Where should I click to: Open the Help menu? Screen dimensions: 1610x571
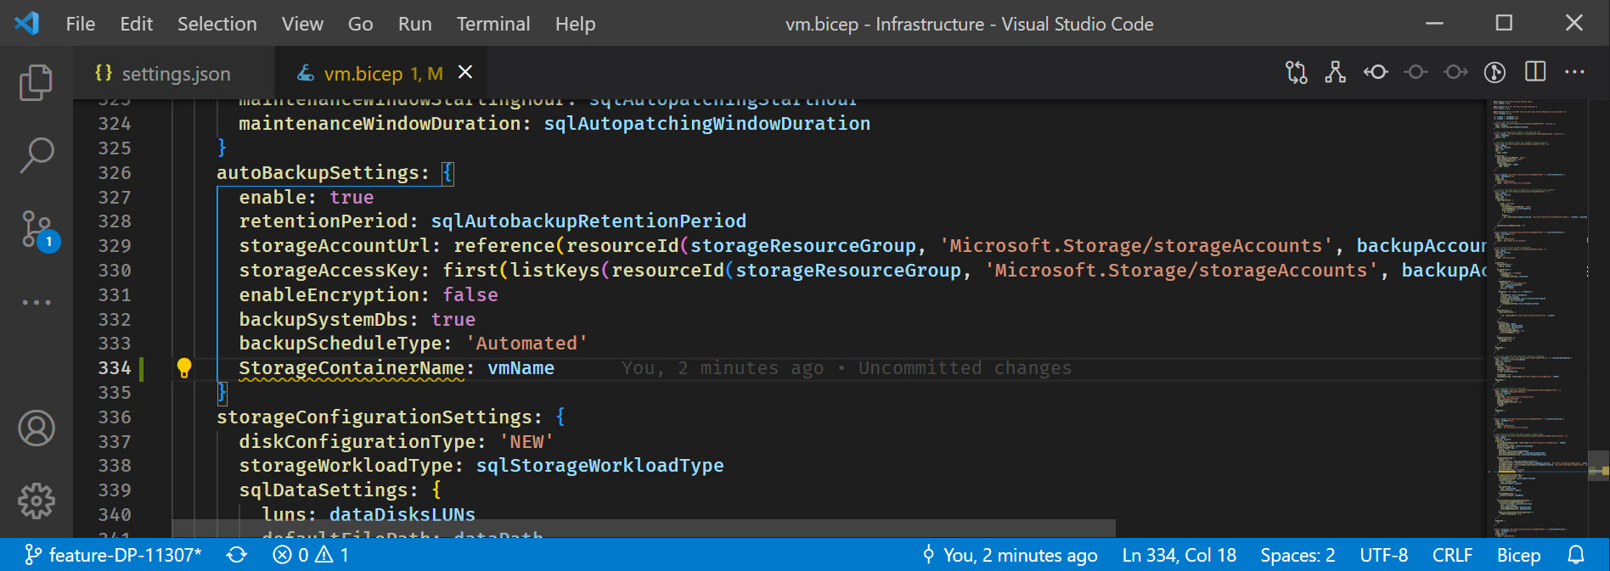click(576, 24)
